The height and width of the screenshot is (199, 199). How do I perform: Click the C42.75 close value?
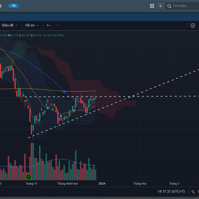point(36,35)
